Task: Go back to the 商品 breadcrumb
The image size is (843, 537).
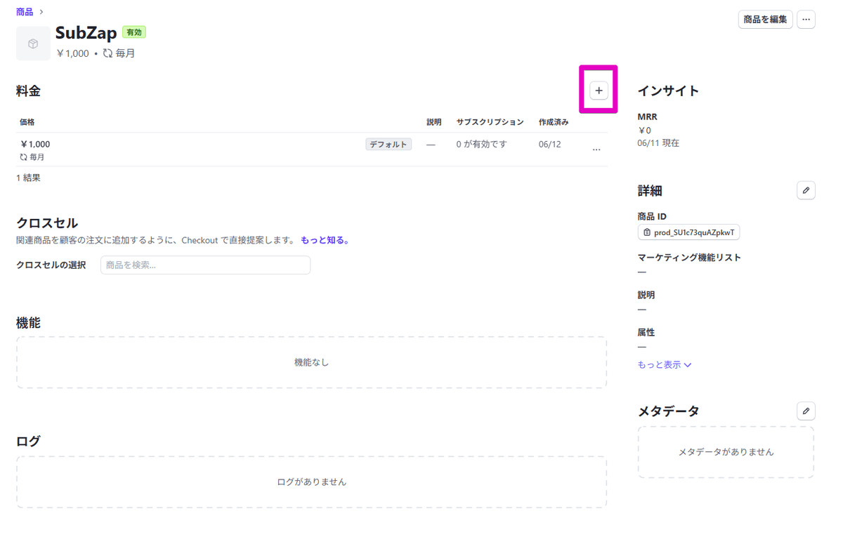Action: pos(25,12)
